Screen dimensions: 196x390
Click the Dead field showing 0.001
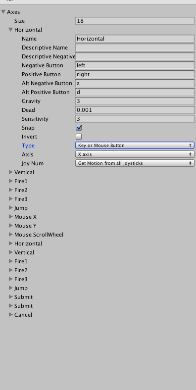[x=135, y=110]
